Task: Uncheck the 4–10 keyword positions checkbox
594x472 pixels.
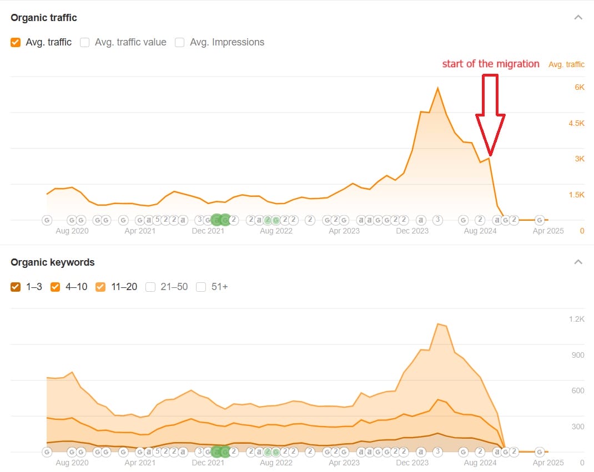Action: pyautogui.click(x=56, y=287)
